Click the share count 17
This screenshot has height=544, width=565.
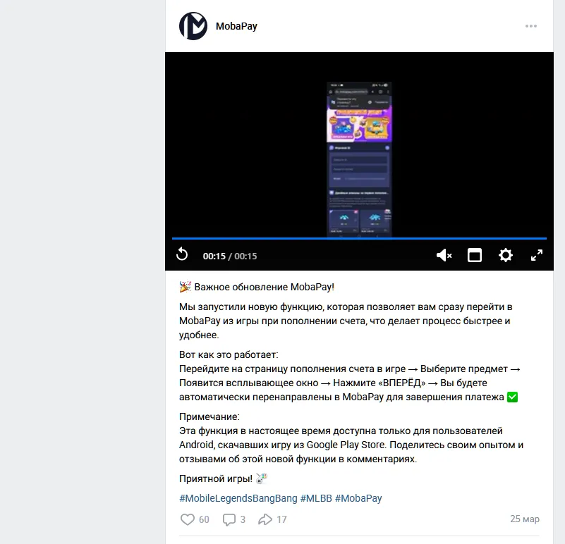tap(281, 519)
